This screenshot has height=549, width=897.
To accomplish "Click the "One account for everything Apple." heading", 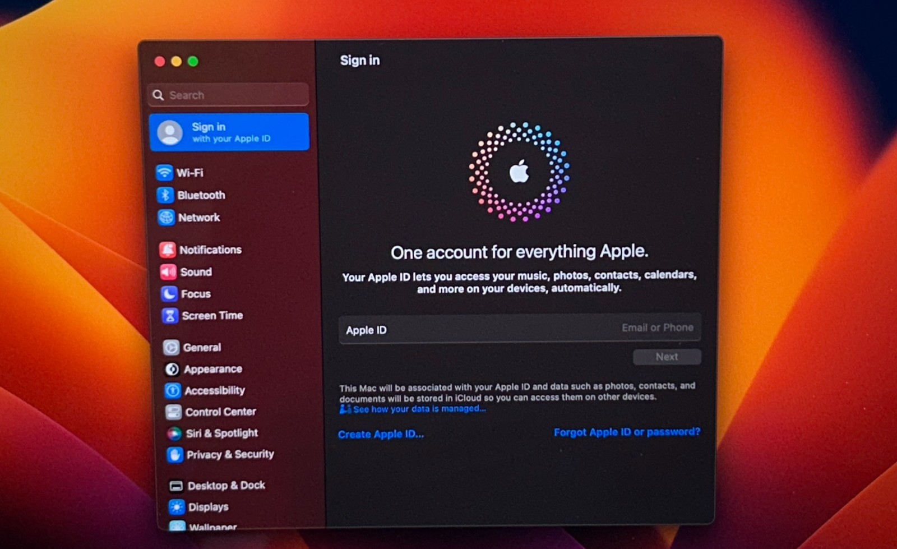I will coord(519,252).
